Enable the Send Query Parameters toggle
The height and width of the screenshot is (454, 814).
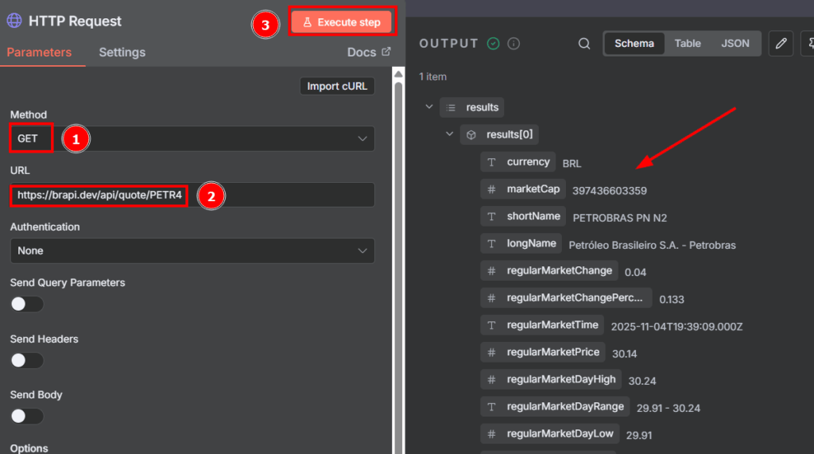pyautogui.click(x=27, y=305)
